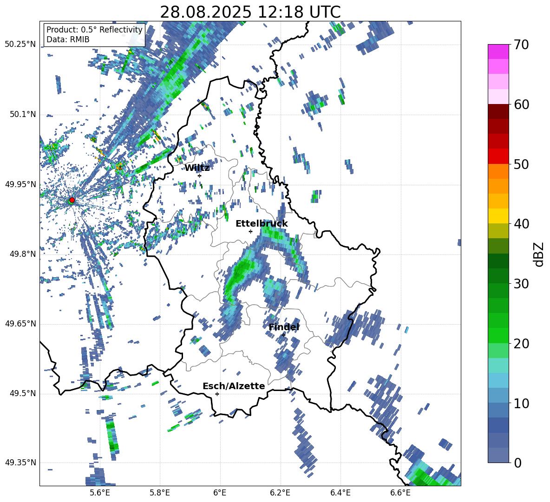Image resolution: width=550 pixels, height=502 pixels.
Task: Click the 10 value on colorbar
Action: pyautogui.click(x=521, y=403)
